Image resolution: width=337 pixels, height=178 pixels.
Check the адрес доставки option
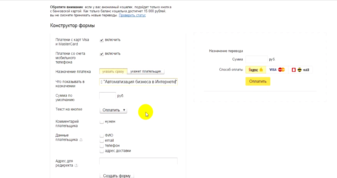click(x=102, y=151)
